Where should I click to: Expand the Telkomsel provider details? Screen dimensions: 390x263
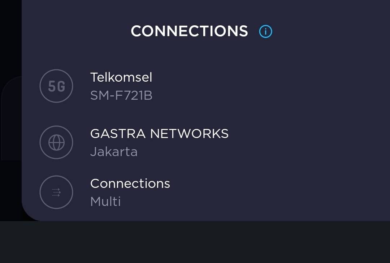121,77
